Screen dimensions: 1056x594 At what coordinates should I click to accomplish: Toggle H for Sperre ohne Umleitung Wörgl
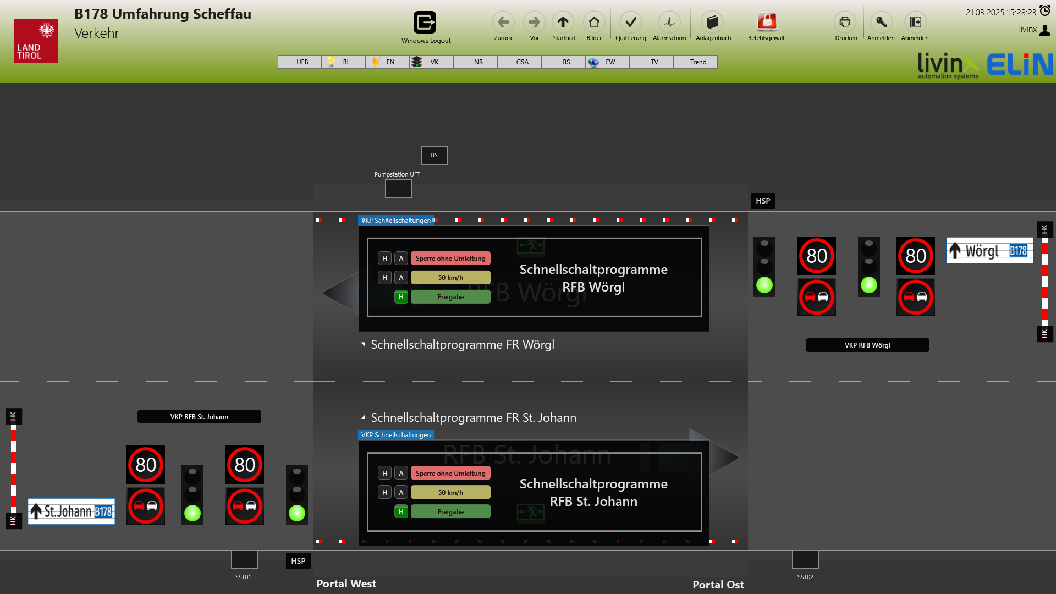384,258
